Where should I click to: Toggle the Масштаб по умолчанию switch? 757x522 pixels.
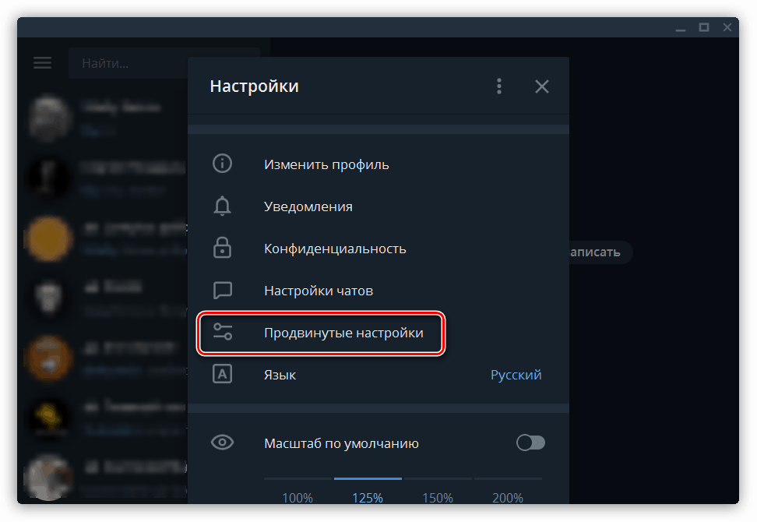coord(530,442)
